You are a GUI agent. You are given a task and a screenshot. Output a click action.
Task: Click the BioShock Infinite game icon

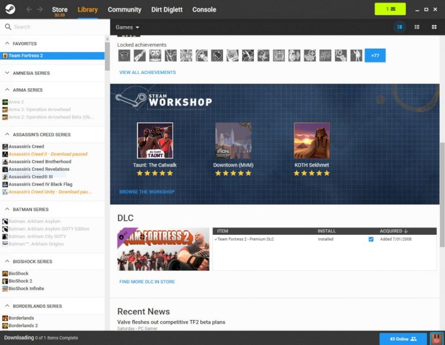coord(5,289)
